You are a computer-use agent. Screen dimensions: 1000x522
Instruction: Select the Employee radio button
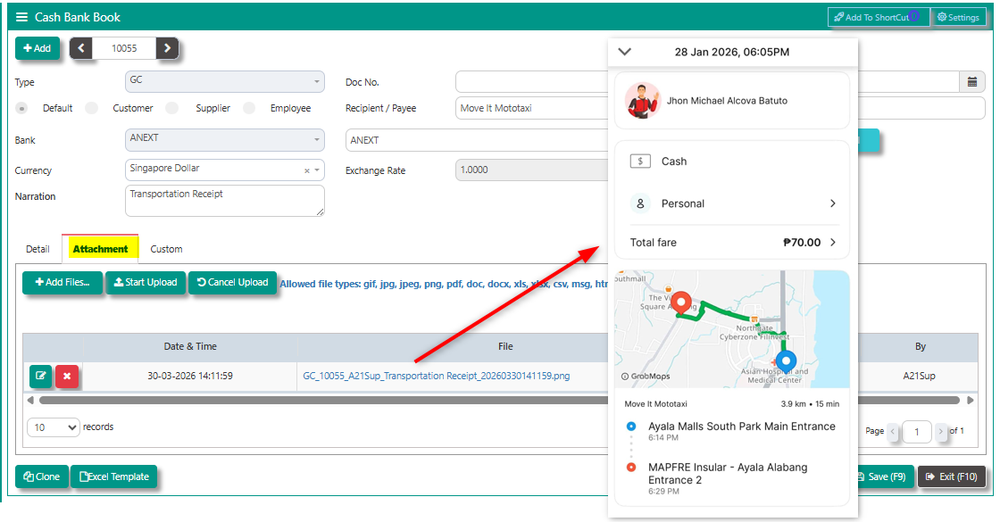click(249, 108)
